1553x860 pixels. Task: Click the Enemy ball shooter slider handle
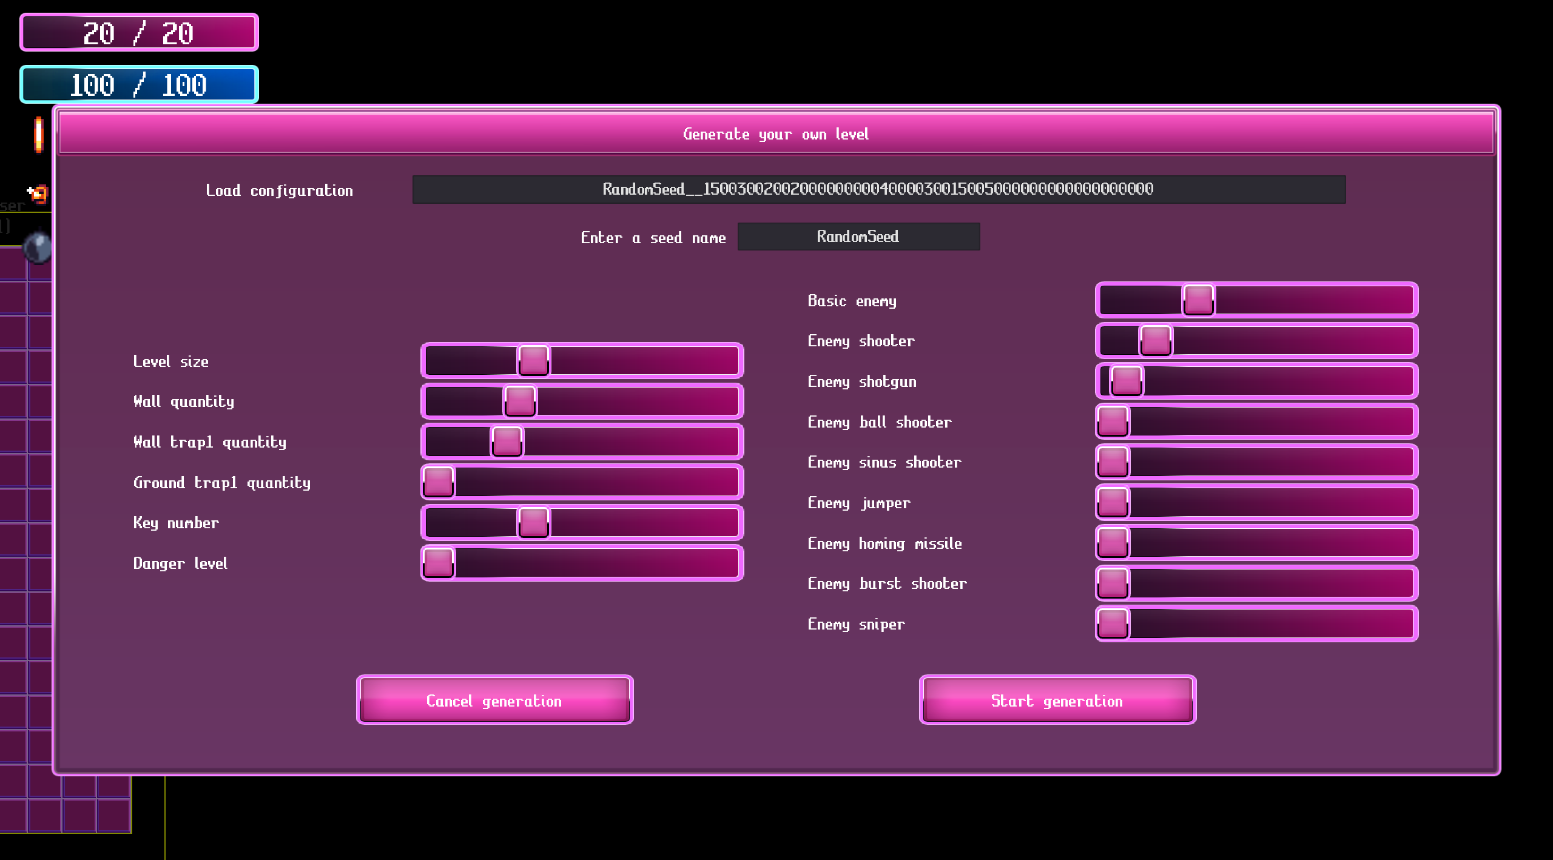click(x=1113, y=421)
